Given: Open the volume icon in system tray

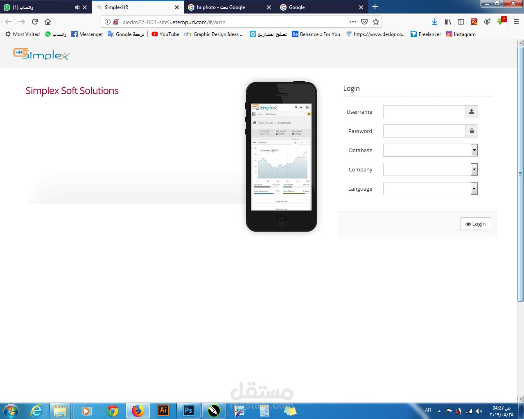Looking at the screenshot, I should [479, 411].
